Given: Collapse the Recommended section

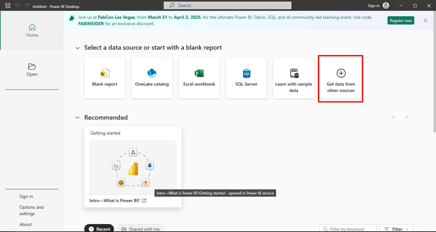Looking at the screenshot, I should point(78,118).
